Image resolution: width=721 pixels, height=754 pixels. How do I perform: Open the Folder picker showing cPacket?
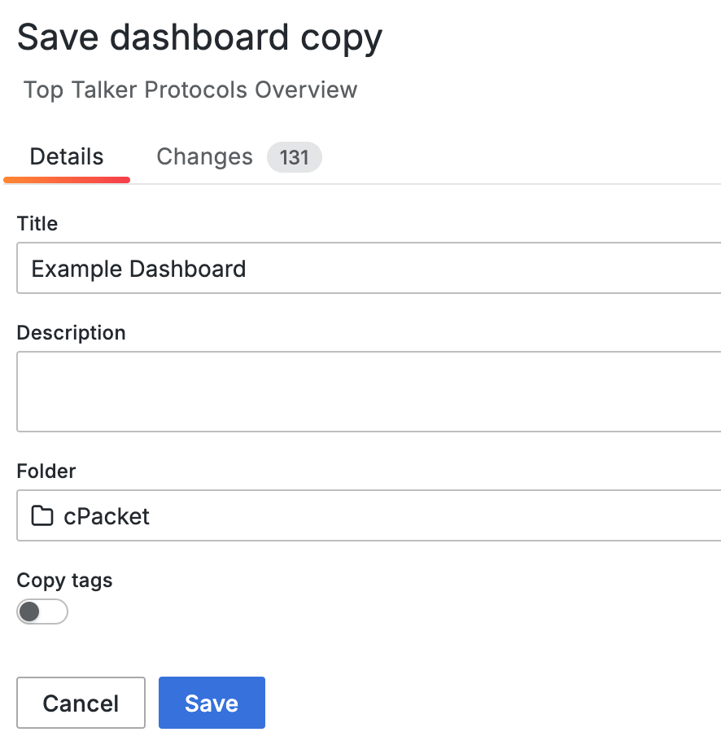pyautogui.click(x=369, y=515)
